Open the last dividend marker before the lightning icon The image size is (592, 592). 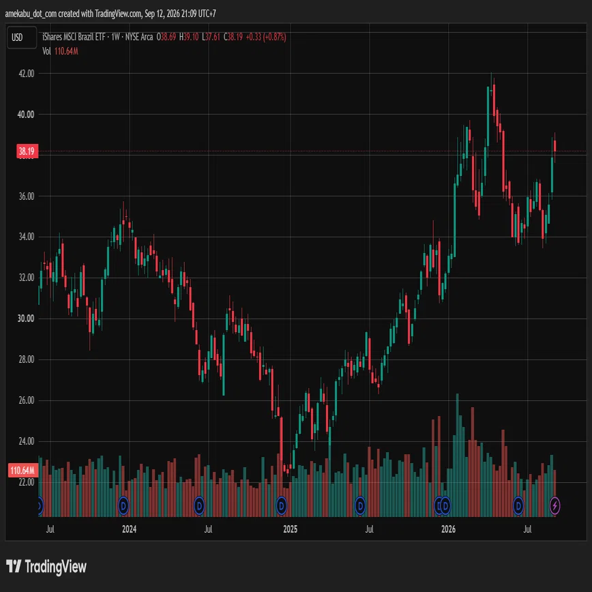[x=518, y=505]
